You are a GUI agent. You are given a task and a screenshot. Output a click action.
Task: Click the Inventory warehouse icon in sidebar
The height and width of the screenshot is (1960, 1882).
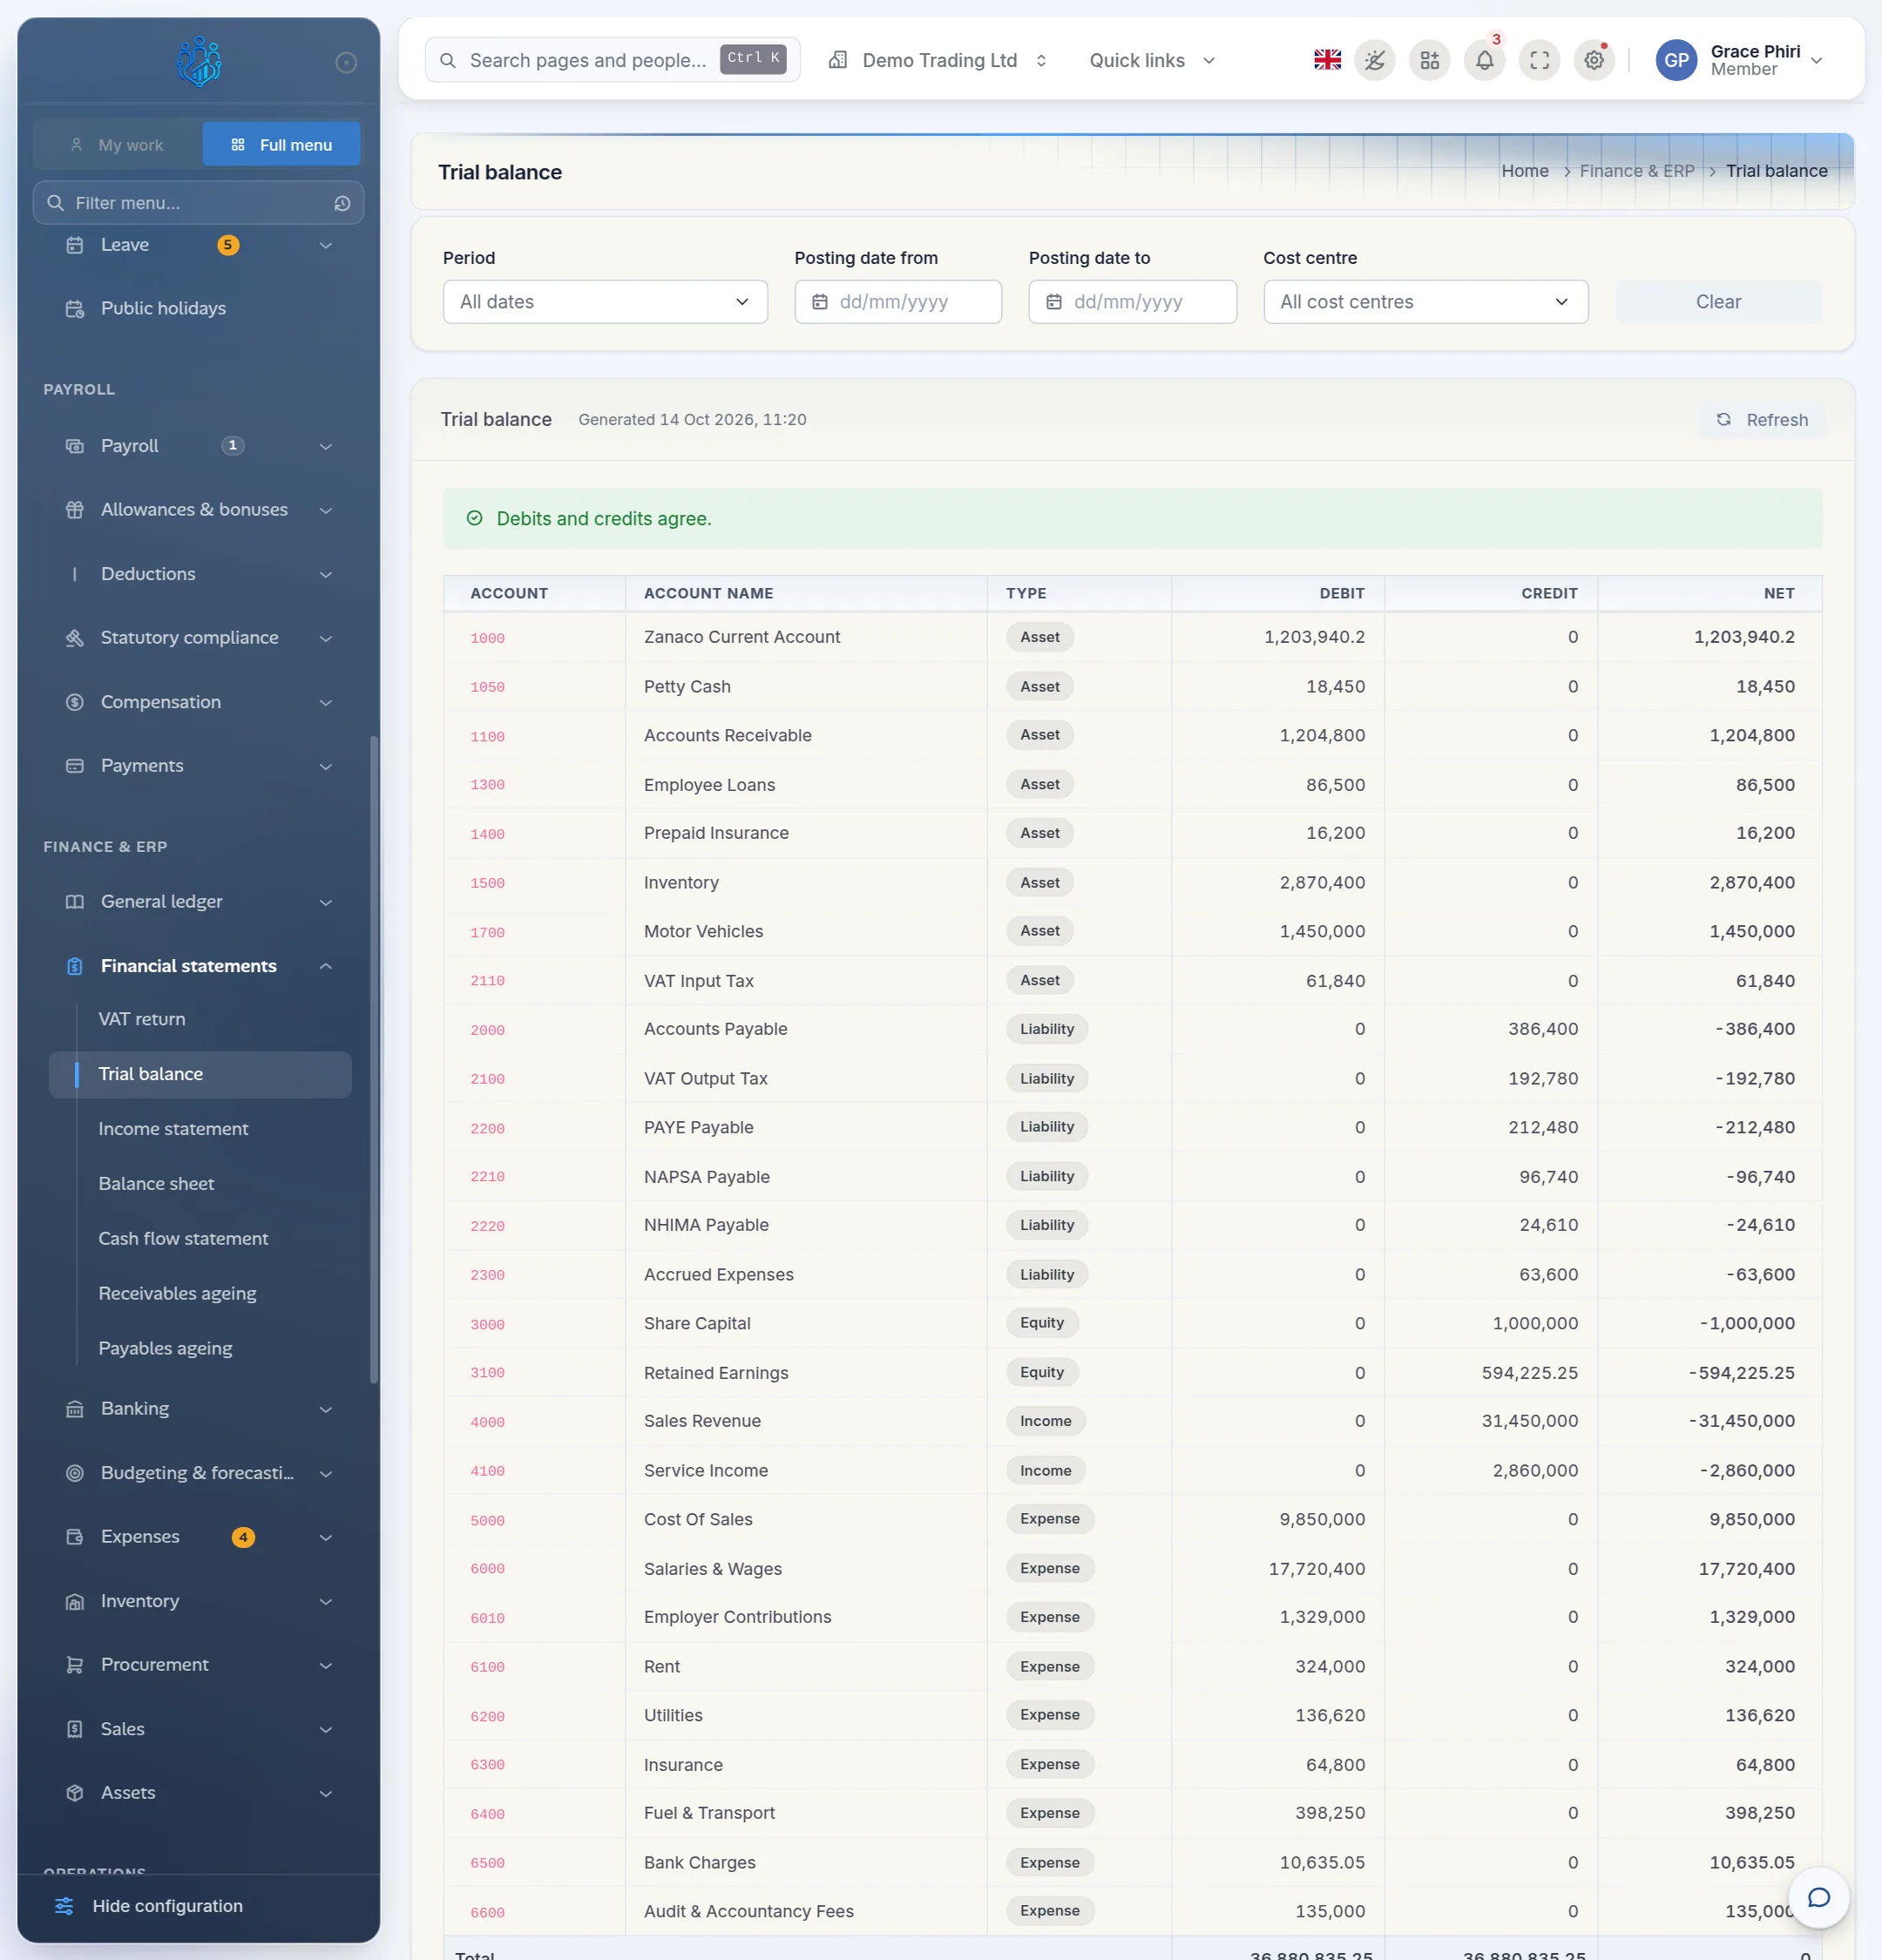pyautogui.click(x=75, y=1601)
